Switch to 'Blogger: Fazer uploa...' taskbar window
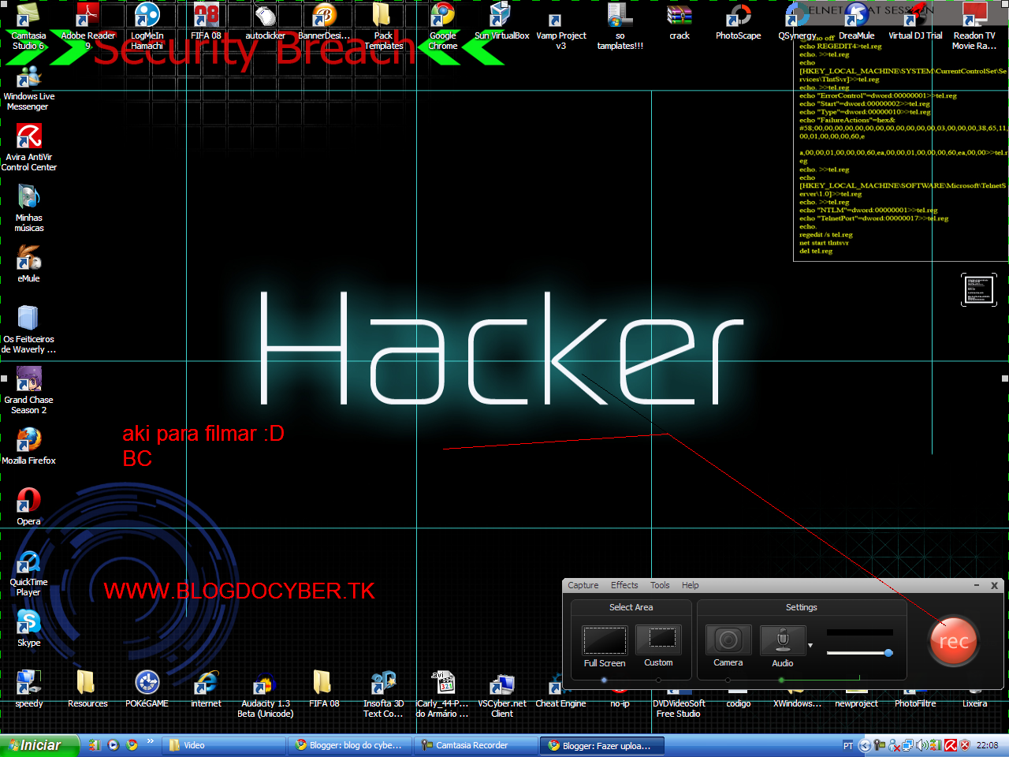Image resolution: width=1009 pixels, height=757 pixels. 602,745
